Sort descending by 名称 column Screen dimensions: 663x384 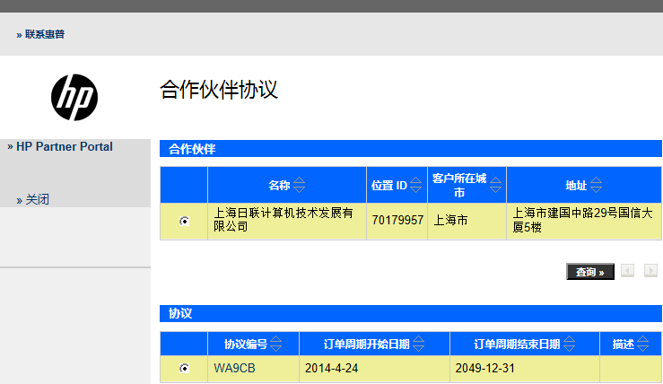[x=300, y=189]
